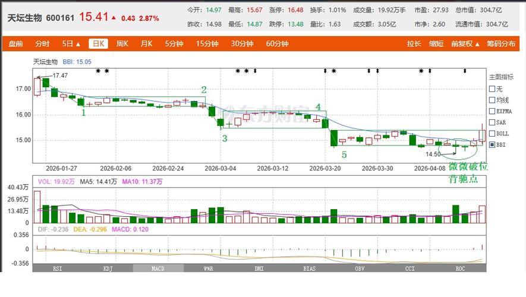Click the DEA: -0.296 value label
The height and width of the screenshot is (297, 526).
pos(90,230)
